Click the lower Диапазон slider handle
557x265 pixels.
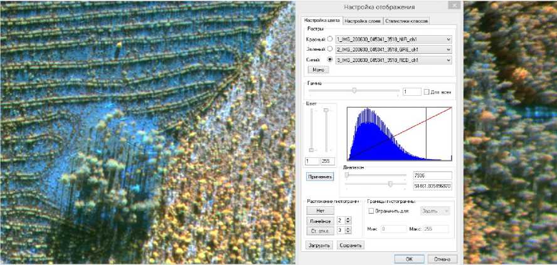click(390, 184)
